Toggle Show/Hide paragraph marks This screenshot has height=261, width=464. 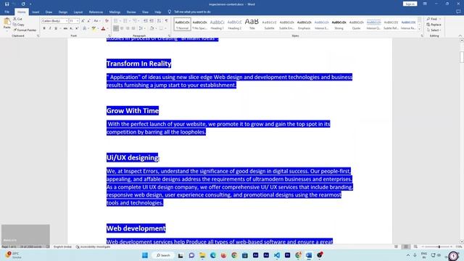pyautogui.click(x=166, y=21)
